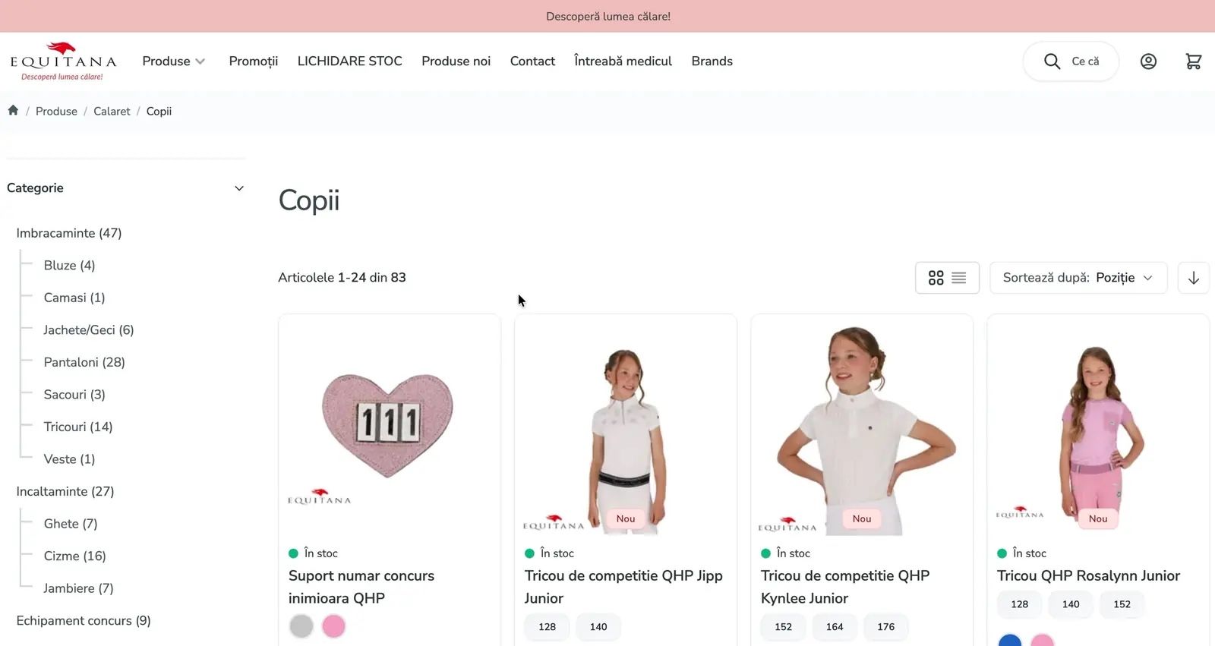The height and width of the screenshot is (646, 1215).
Task: Switch to grid view layout
Action: tap(936, 278)
